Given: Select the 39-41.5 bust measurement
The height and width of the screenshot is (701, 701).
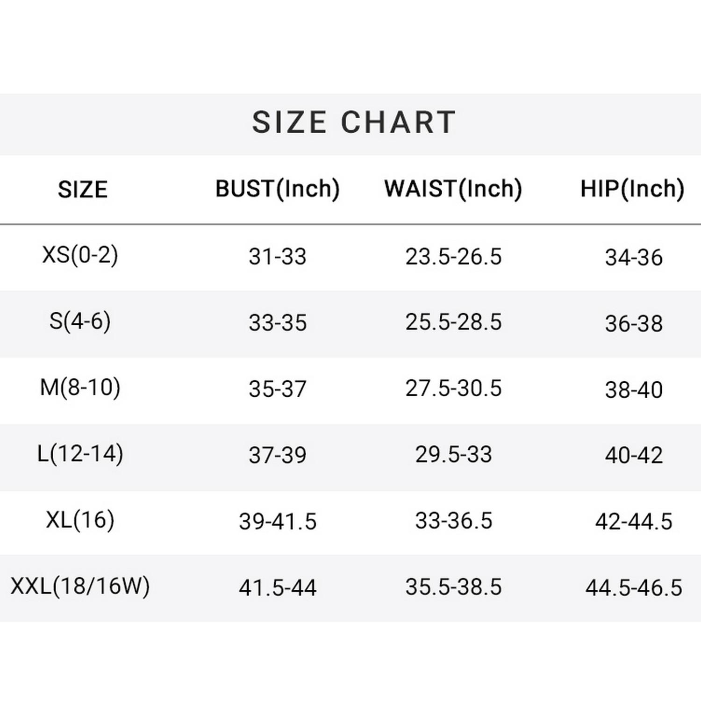Looking at the screenshot, I should click(x=278, y=521).
